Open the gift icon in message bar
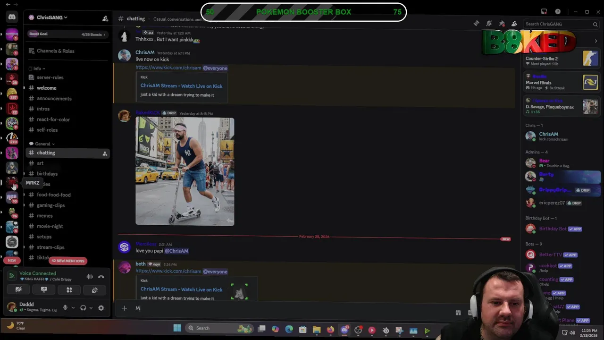 458,312
